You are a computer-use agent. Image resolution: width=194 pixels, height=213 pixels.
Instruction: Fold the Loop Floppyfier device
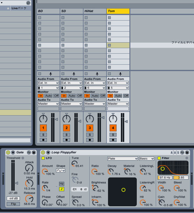coord(48,152)
